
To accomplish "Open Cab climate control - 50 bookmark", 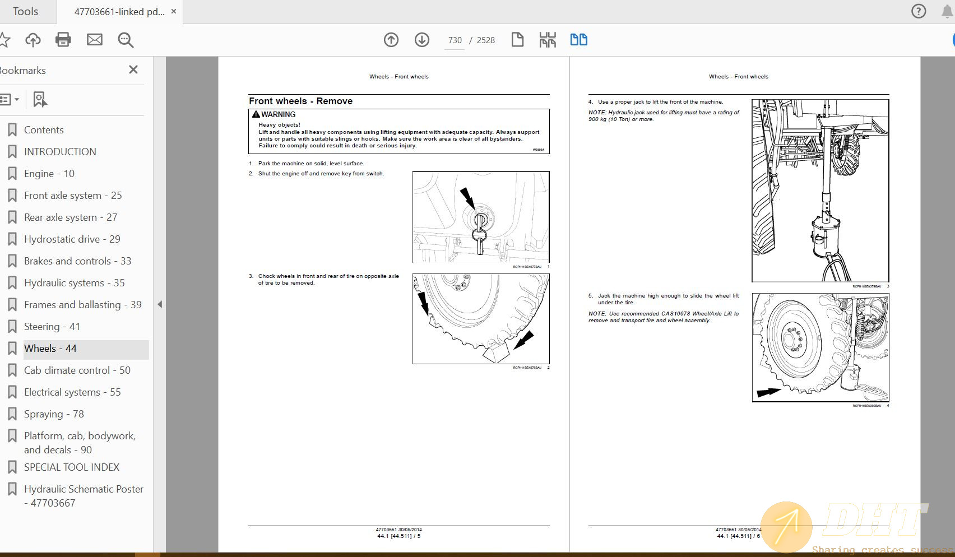I will point(77,370).
